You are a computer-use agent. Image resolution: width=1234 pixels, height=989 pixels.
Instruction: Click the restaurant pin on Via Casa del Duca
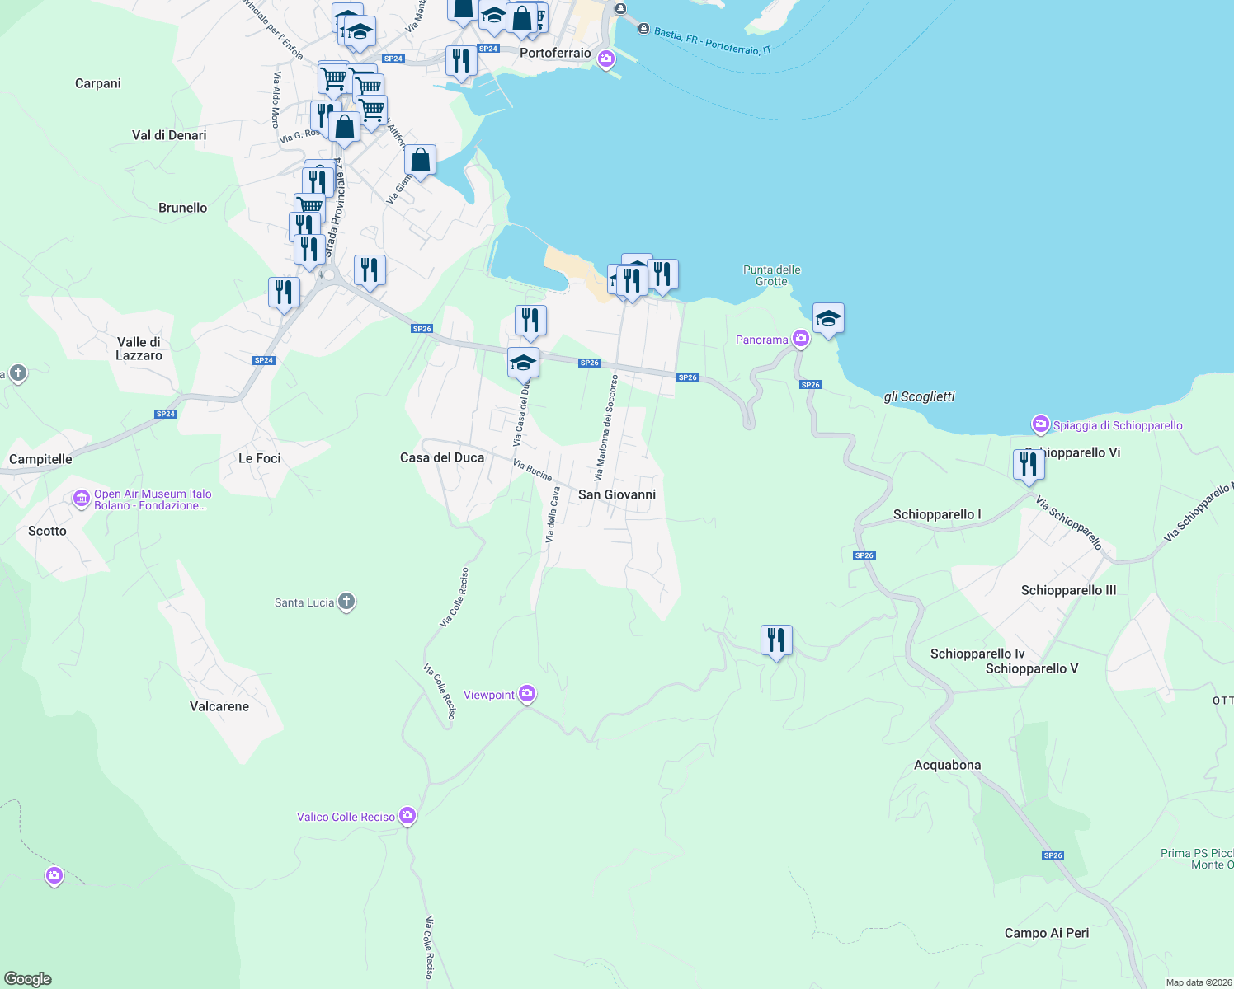531,321
